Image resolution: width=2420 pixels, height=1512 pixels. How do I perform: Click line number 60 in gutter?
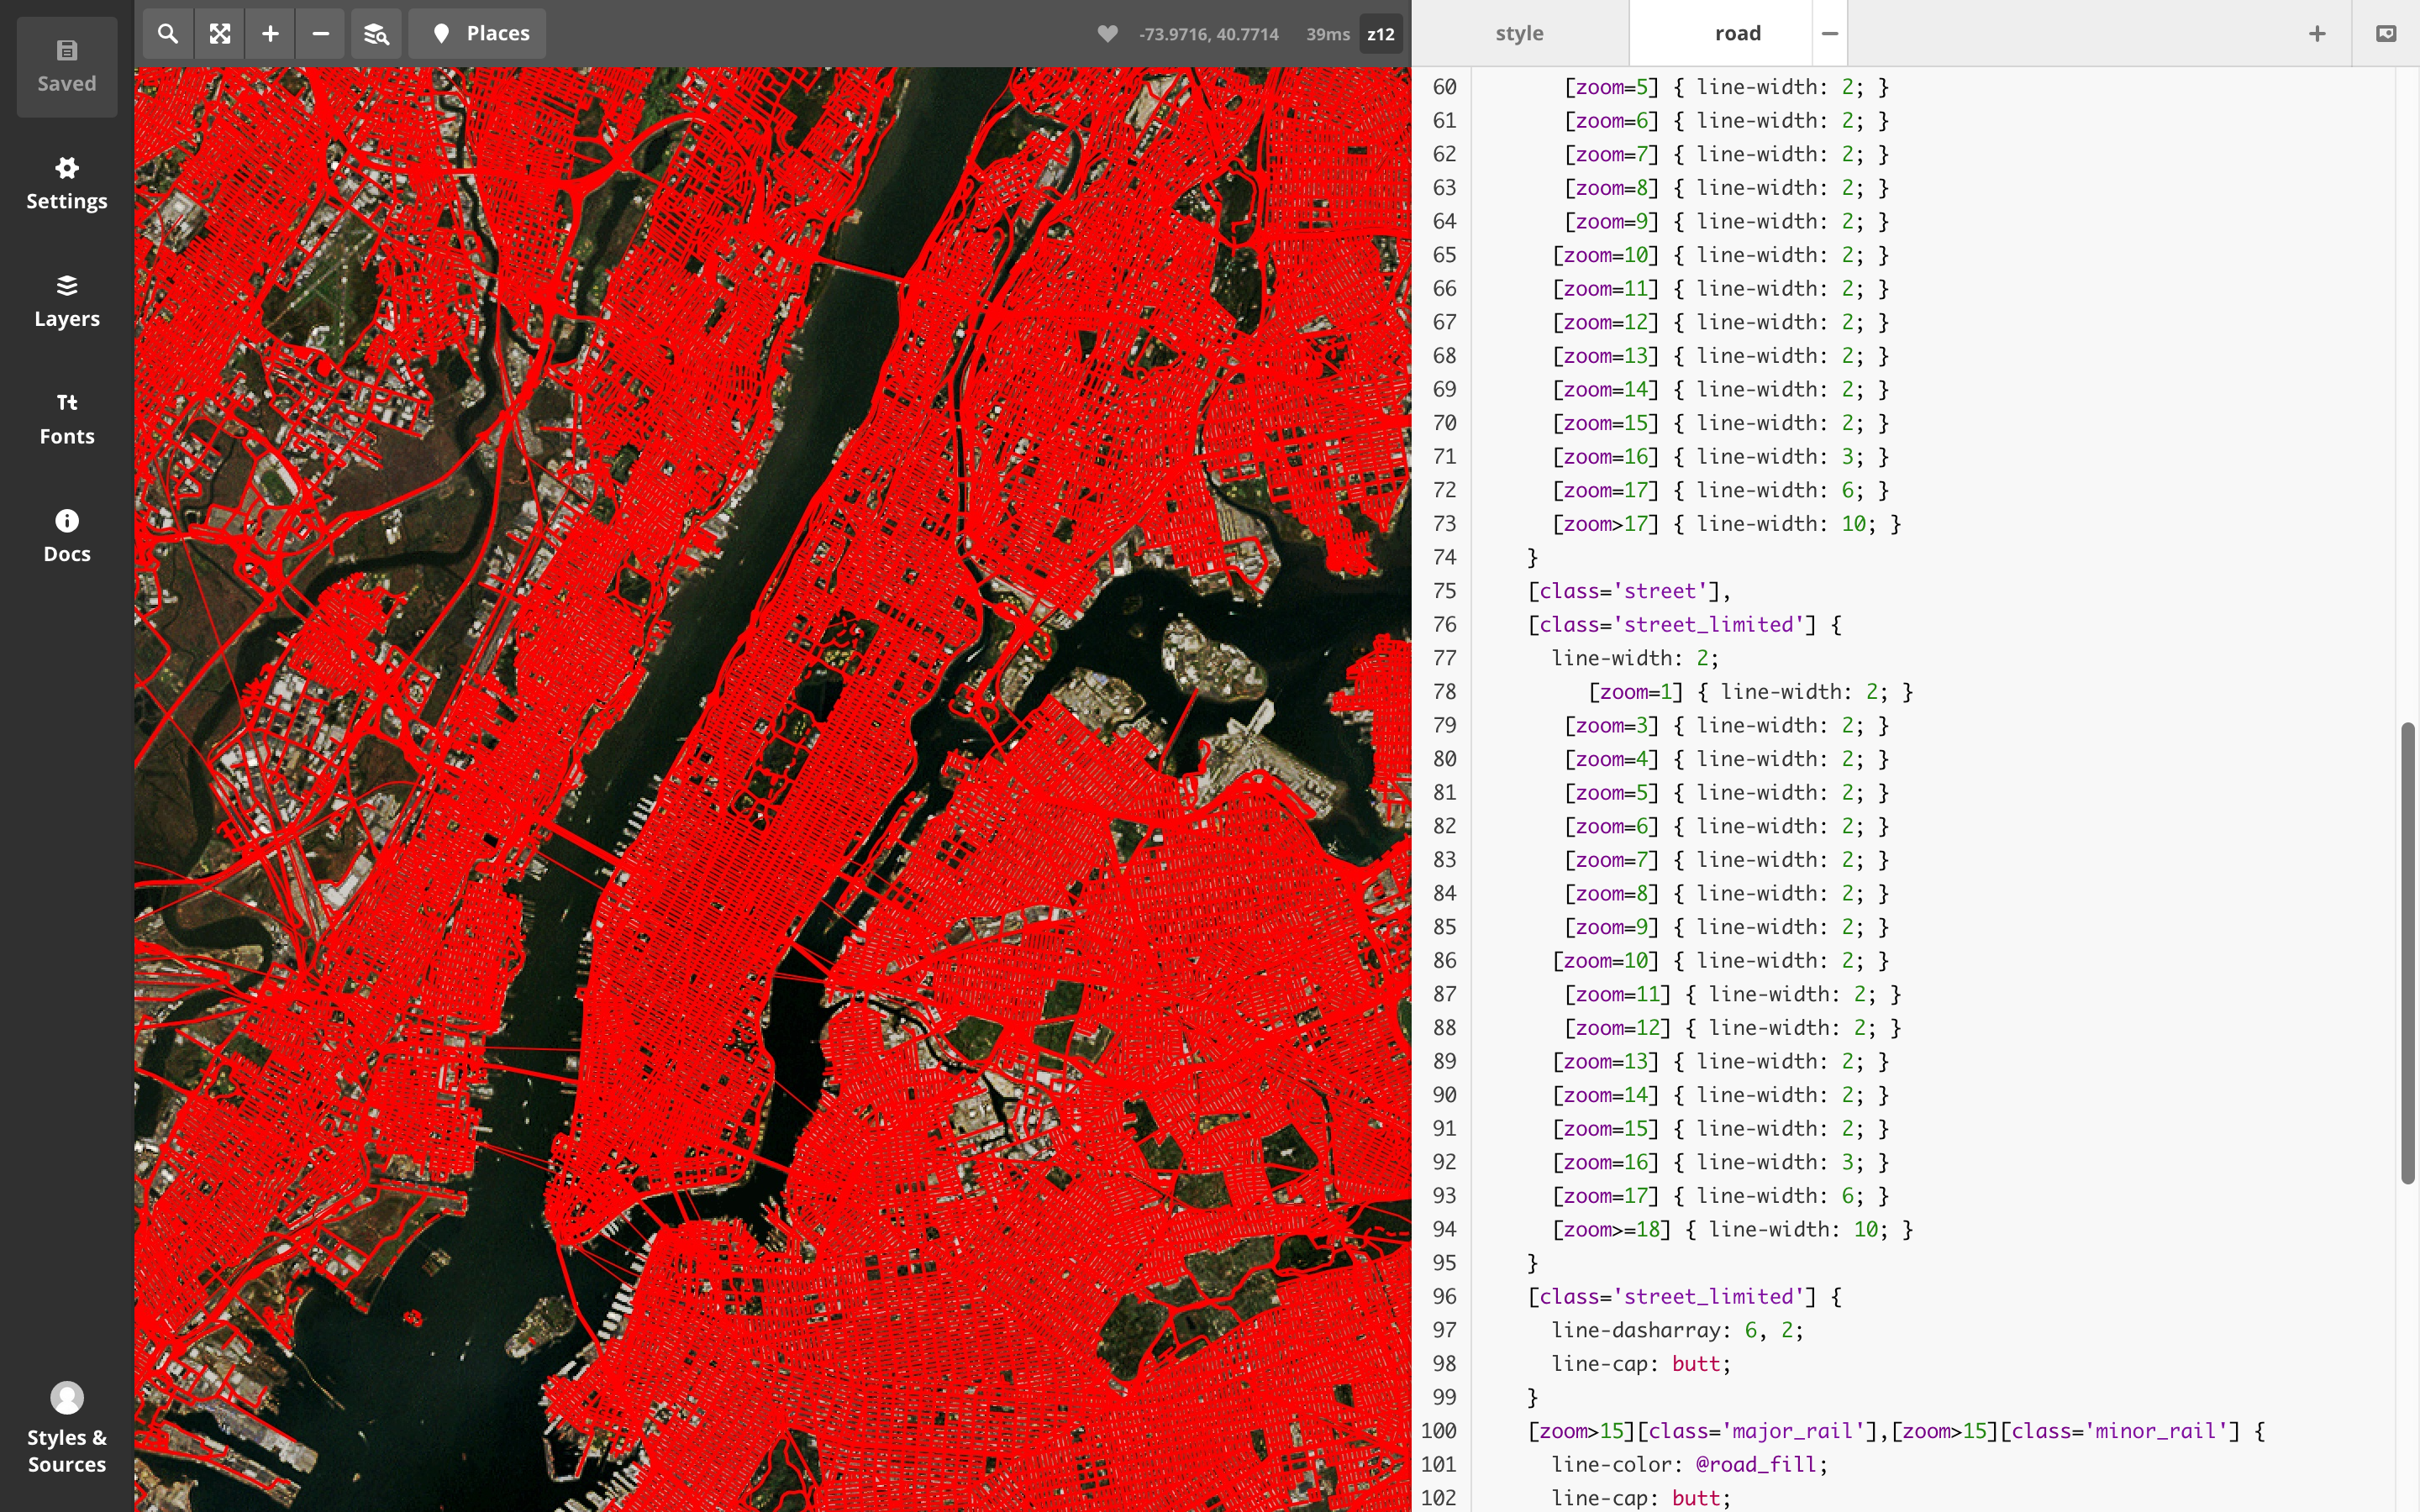pyautogui.click(x=1444, y=87)
